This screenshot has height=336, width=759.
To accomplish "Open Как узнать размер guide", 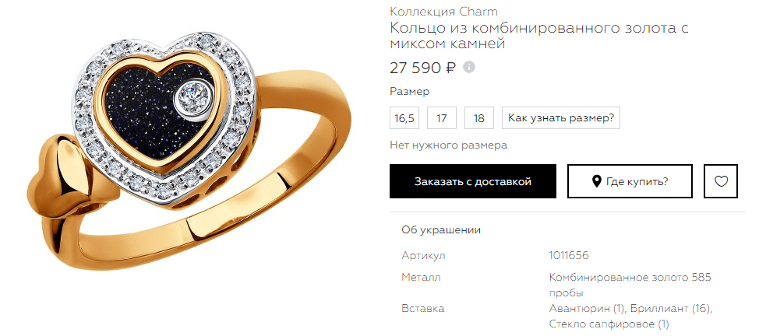I will [x=560, y=118].
